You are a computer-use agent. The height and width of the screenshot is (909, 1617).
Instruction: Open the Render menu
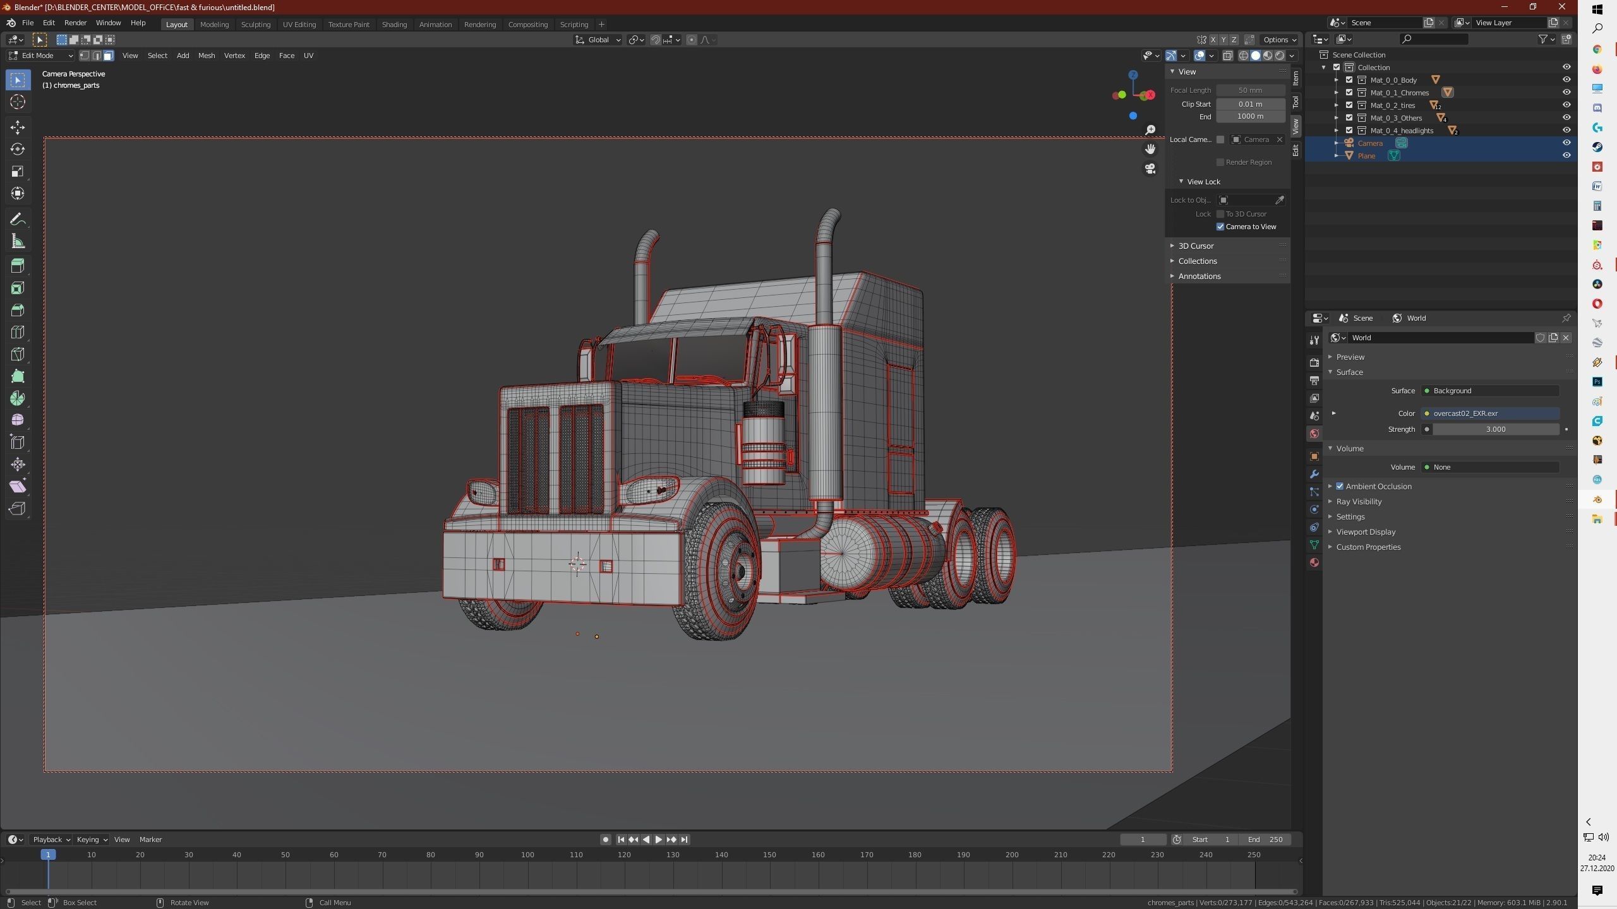[x=75, y=23]
